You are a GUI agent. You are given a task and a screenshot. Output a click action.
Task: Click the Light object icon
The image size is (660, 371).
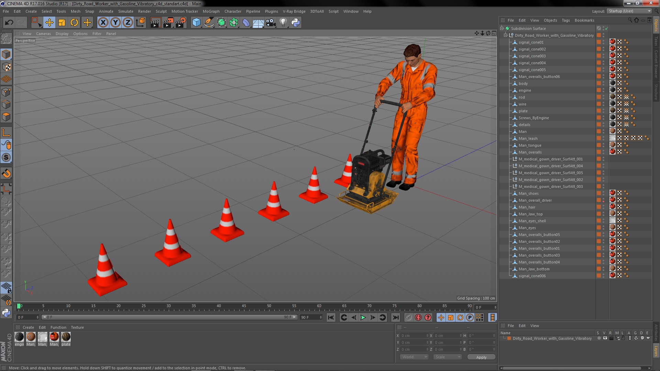(x=283, y=23)
